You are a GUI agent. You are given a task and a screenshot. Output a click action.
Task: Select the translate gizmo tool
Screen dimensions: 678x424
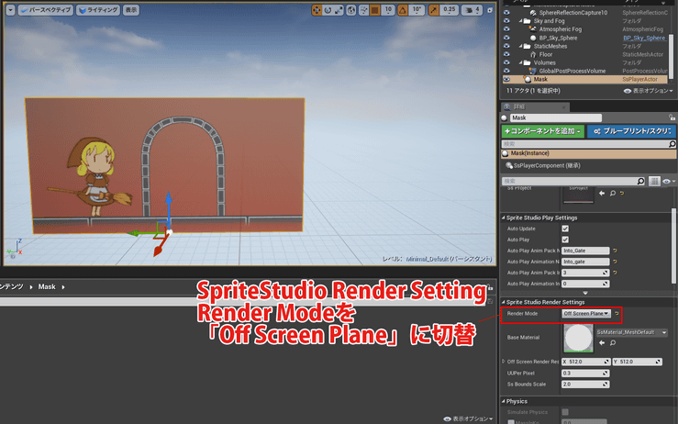click(x=317, y=9)
